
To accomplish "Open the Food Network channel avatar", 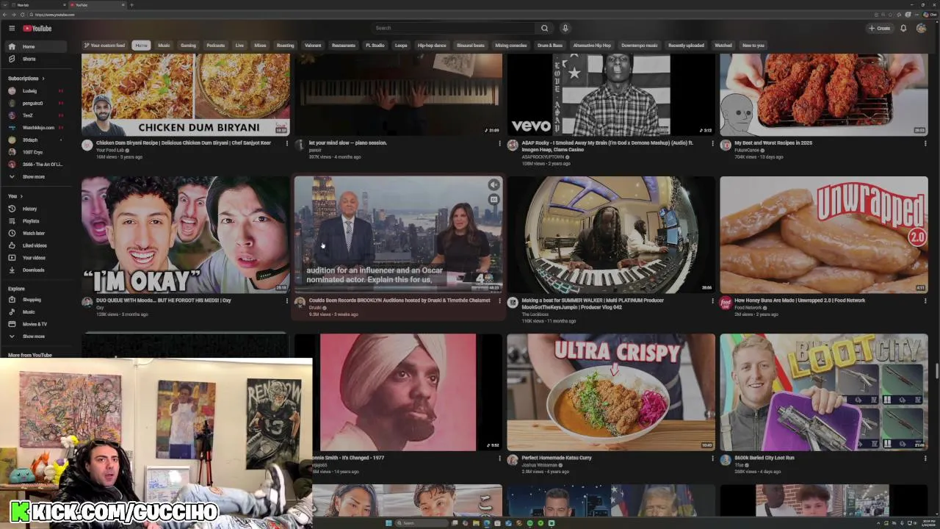I will click(x=726, y=303).
